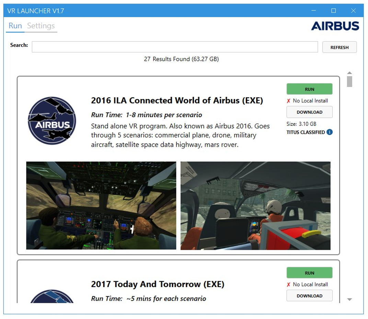Click the down arrow at the scrollbar bottom
Screen dimensions: 368x319
[349, 300]
